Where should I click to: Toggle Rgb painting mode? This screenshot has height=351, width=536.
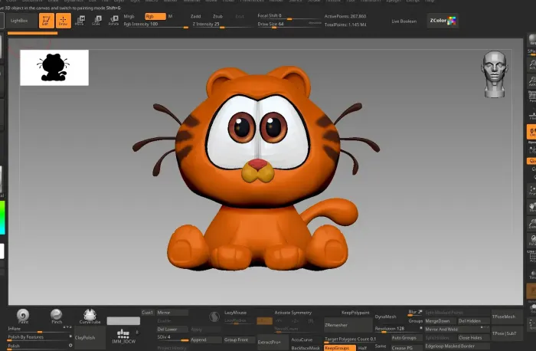point(155,16)
